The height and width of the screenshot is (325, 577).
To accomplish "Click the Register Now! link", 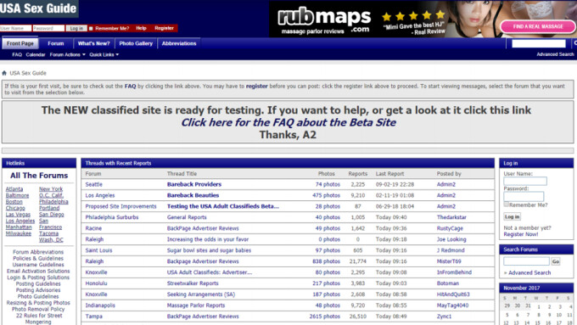I will point(521,234).
